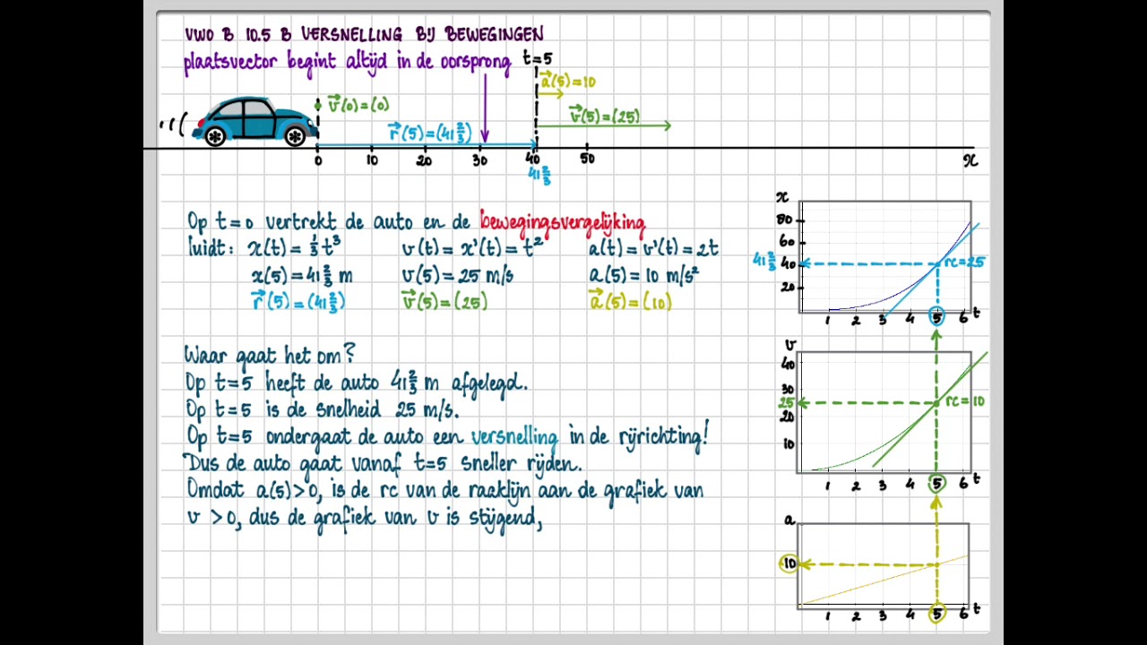Click the line 'Dus de auto gaat vanaf t=5 sneller rijden.'
1147x645 pixels.
(383, 464)
